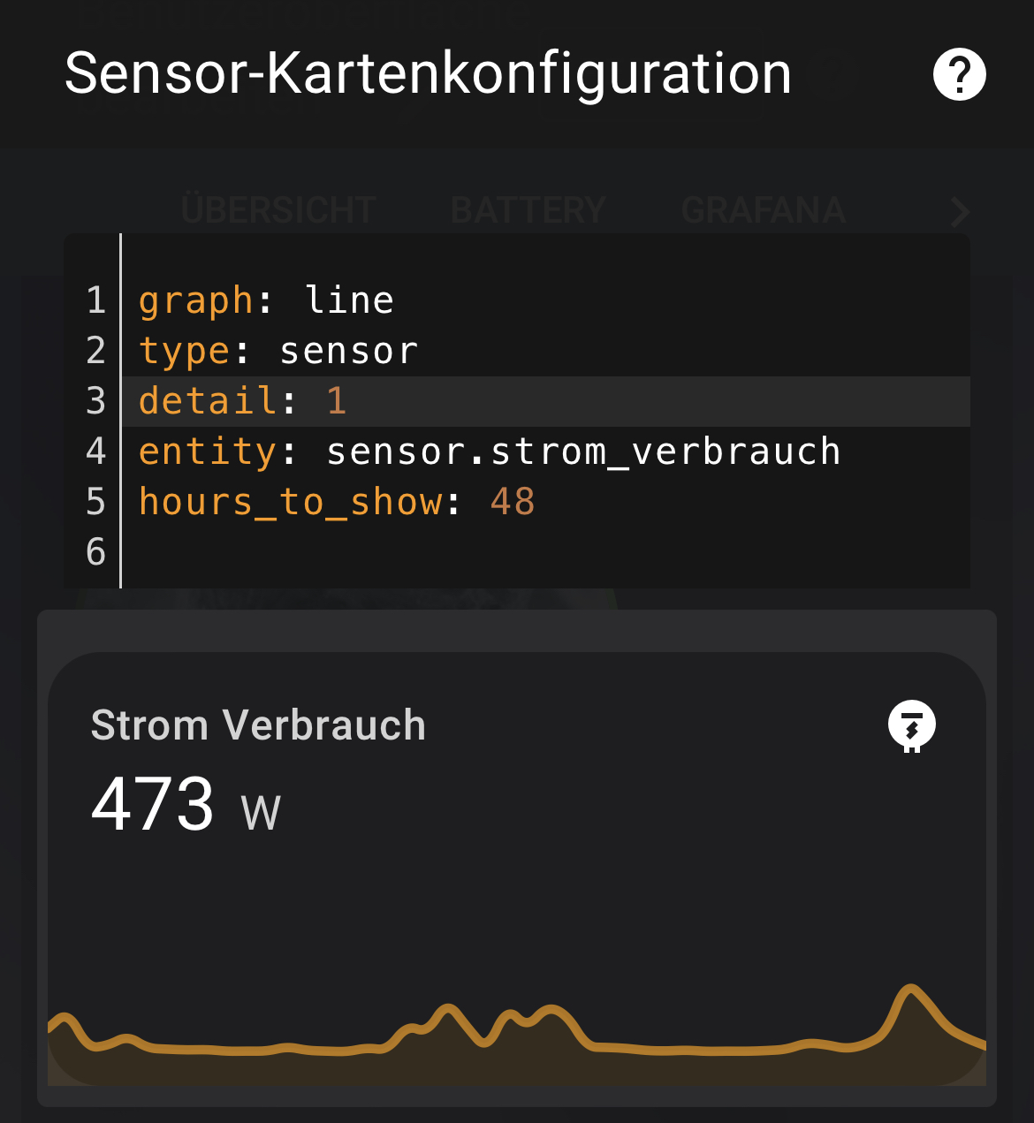
Task: Click the 'Sensor-Kartenkonfiguration' dialog title
Action: coord(428,73)
